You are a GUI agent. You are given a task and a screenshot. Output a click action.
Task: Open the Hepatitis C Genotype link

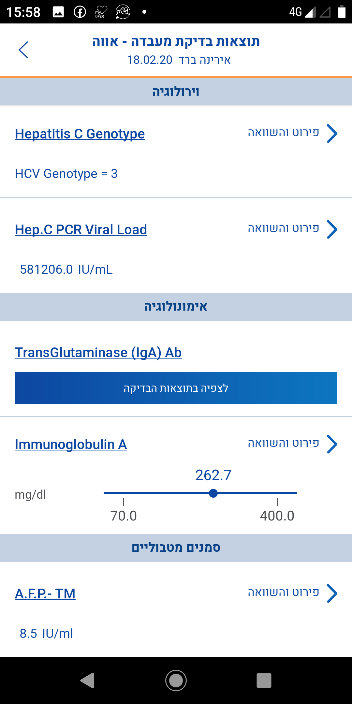80,134
